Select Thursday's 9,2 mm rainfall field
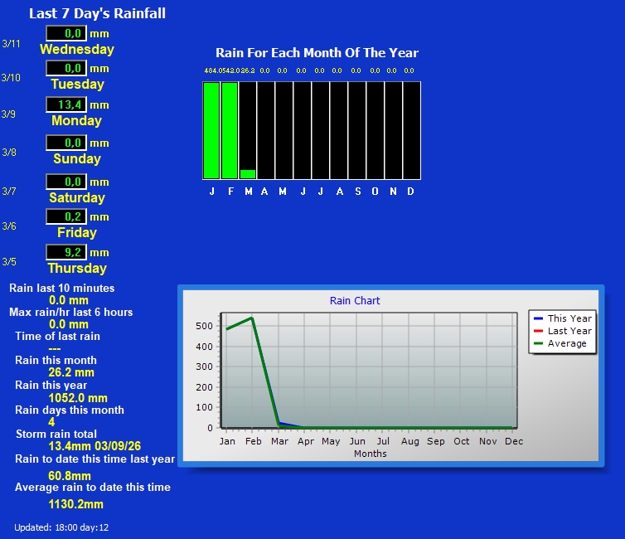Viewport: 625px width, 539px height. click(x=65, y=252)
